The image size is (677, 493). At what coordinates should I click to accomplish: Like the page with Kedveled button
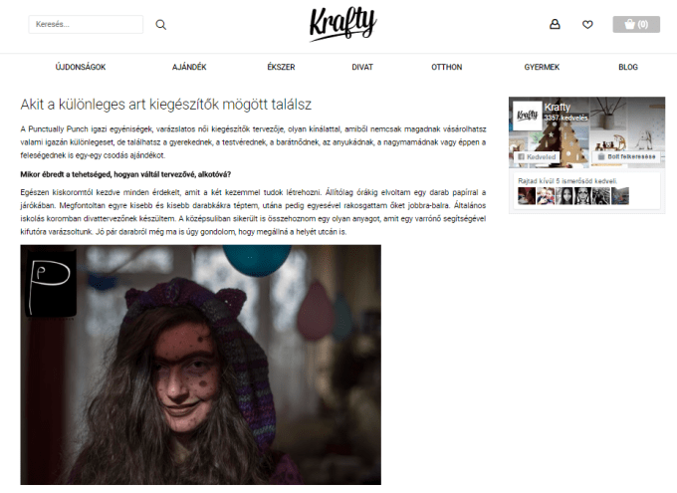pos(537,156)
